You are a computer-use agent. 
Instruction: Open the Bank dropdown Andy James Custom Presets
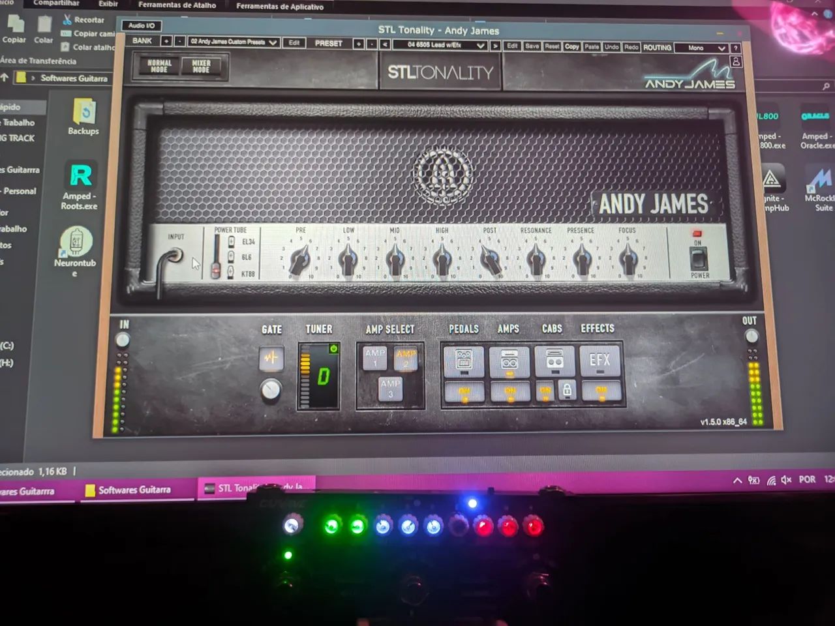tap(234, 42)
